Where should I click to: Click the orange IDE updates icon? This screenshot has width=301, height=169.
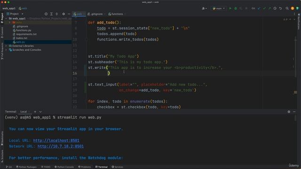pos(293,8)
